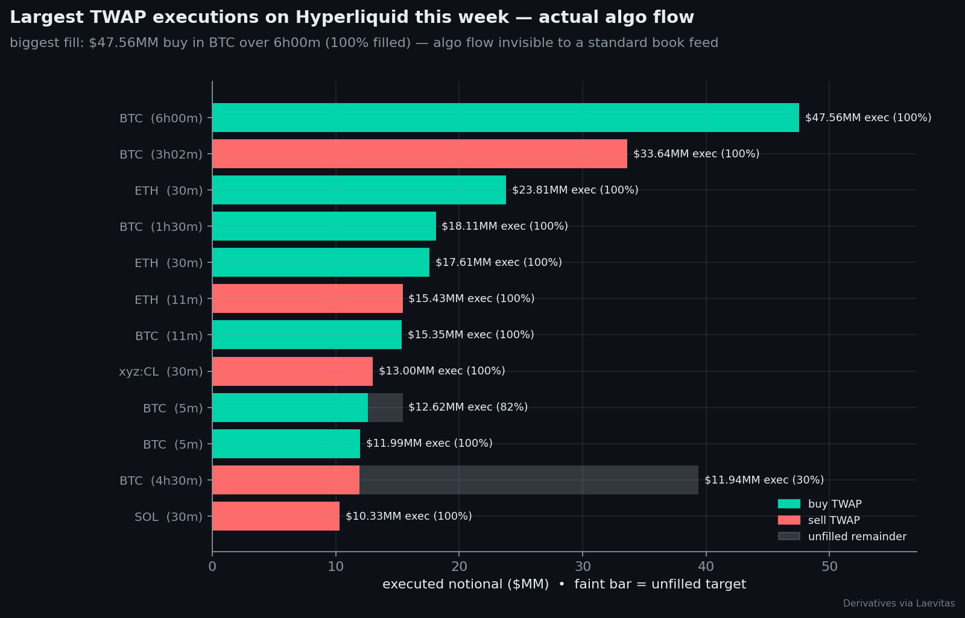Screen dimensions: 965x618
Task: Click the red 'sell TWAP' legend swatch
Action: pos(789,520)
